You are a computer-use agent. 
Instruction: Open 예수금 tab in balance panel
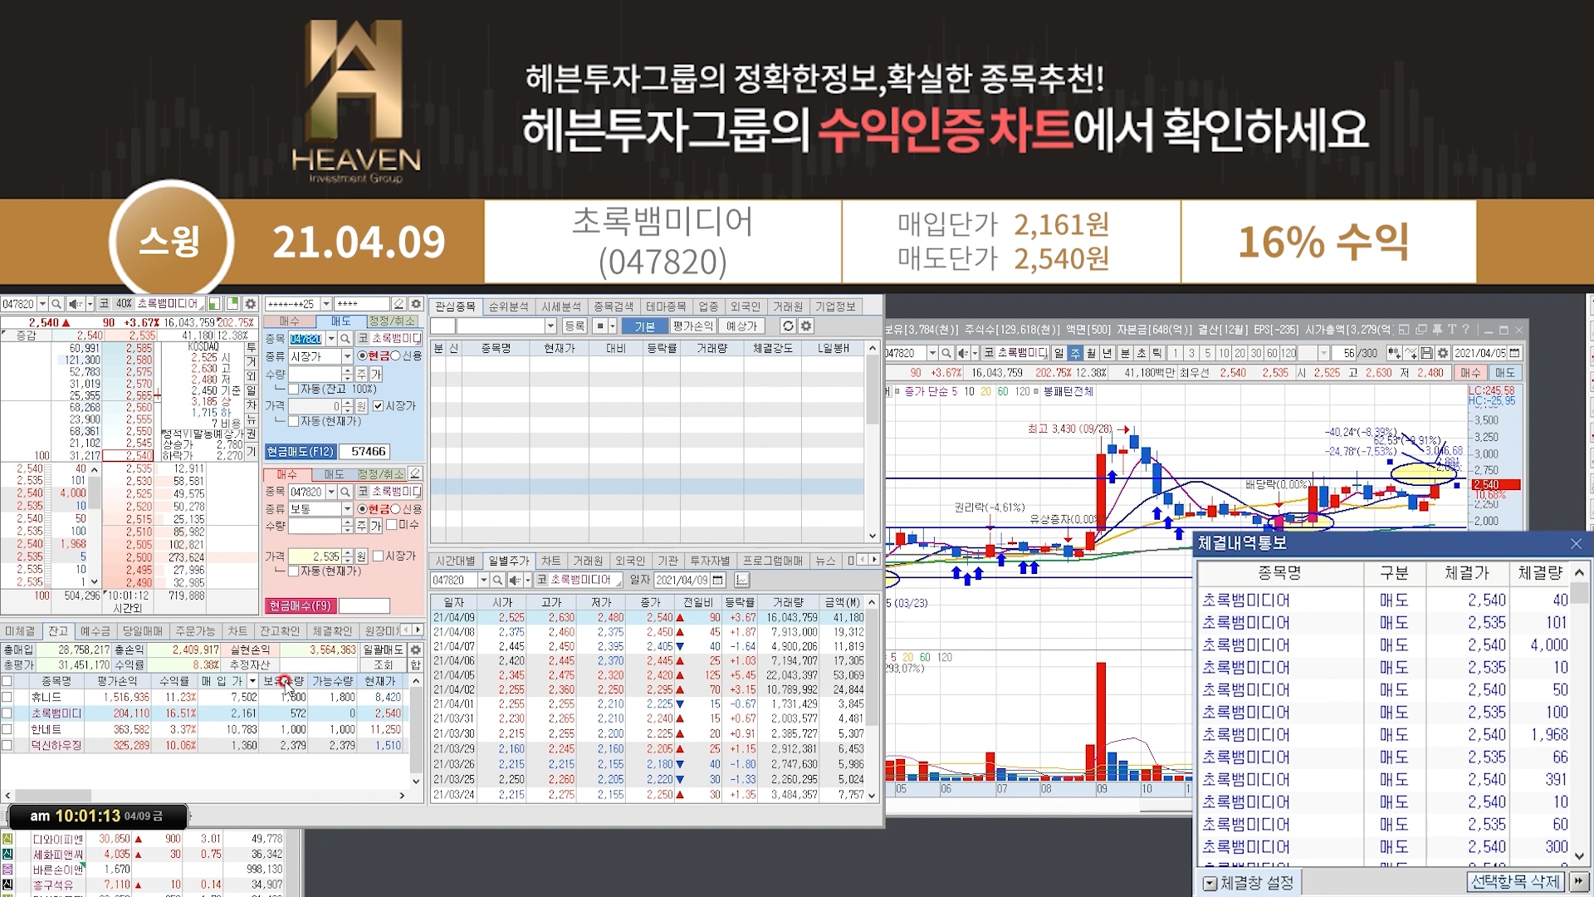tap(95, 631)
